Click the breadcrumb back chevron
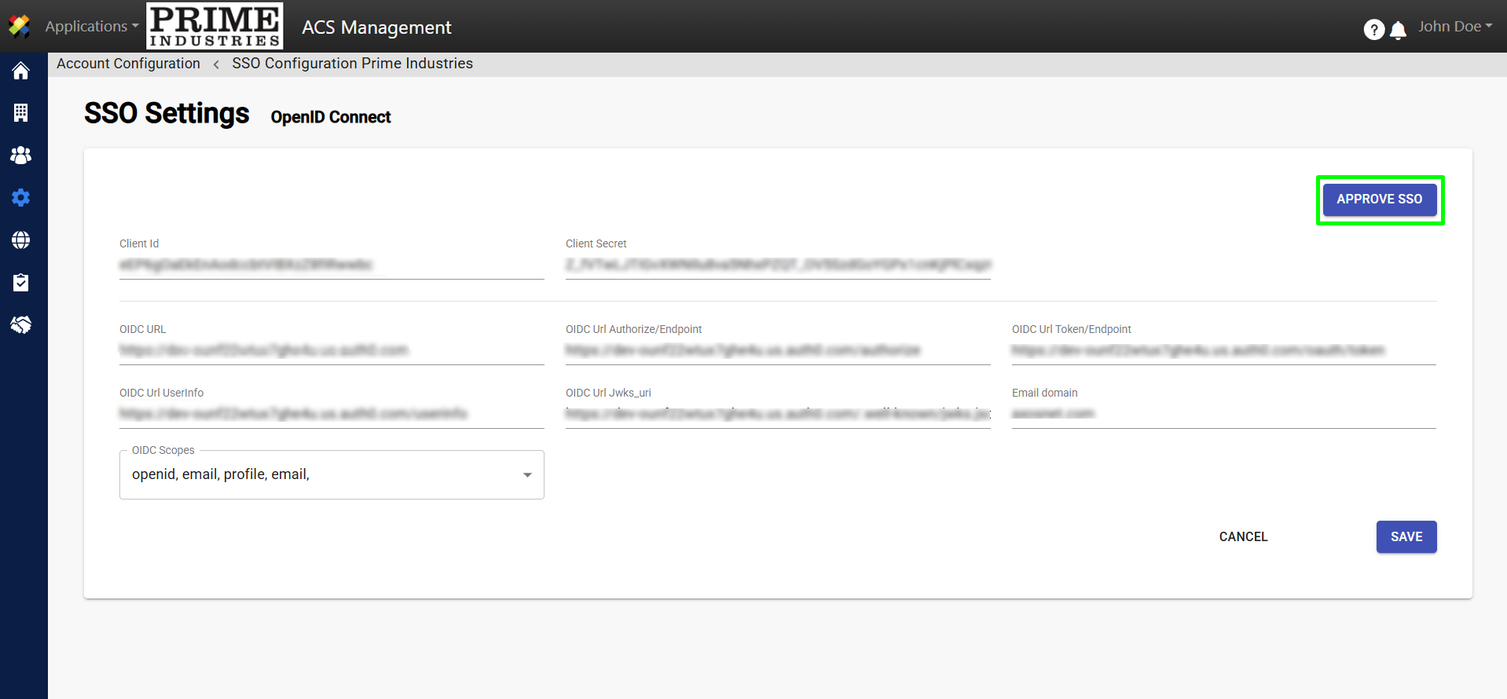This screenshot has height=699, width=1507. pyautogui.click(x=216, y=64)
